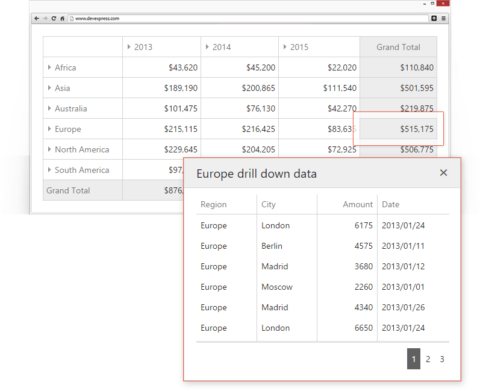480x391 pixels.
Task: Click date 2013/01/26 cell
Action: [x=413, y=307]
